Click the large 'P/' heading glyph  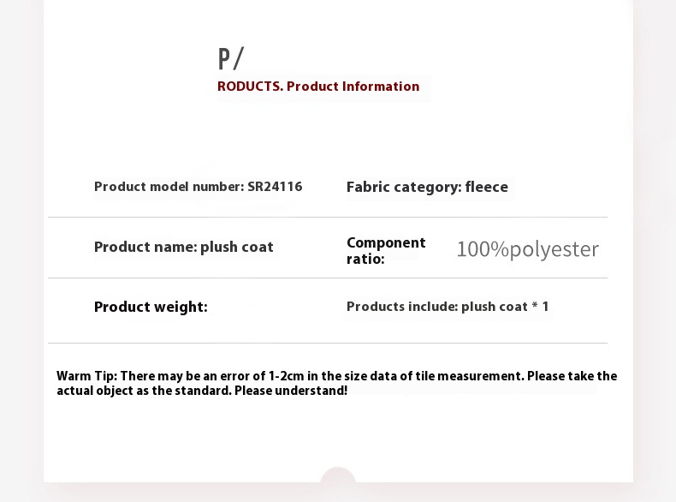[231, 58]
